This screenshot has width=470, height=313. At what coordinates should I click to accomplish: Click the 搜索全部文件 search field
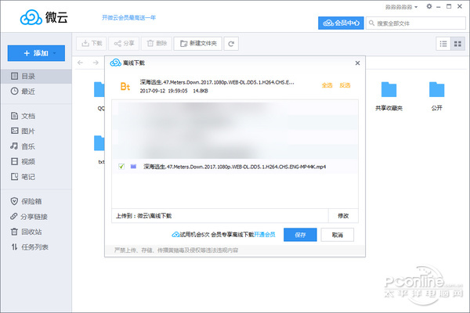tap(416, 23)
